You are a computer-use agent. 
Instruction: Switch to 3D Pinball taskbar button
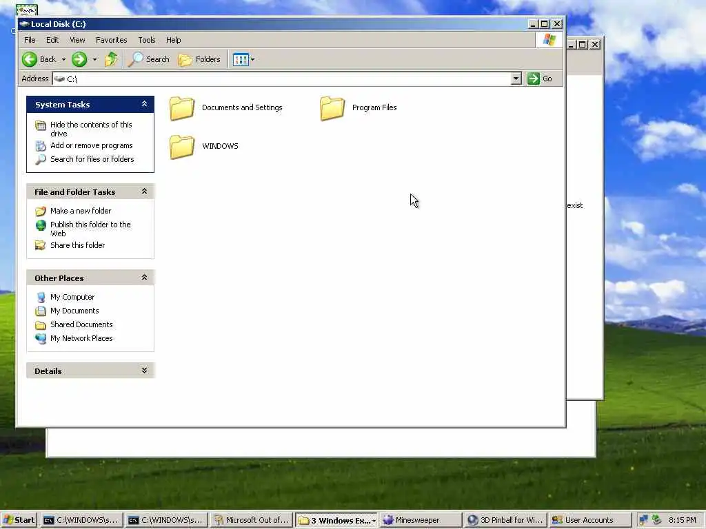point(505,521)
